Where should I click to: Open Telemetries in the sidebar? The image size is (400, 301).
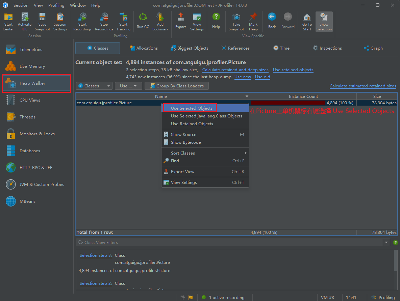(x=37, y=50)
